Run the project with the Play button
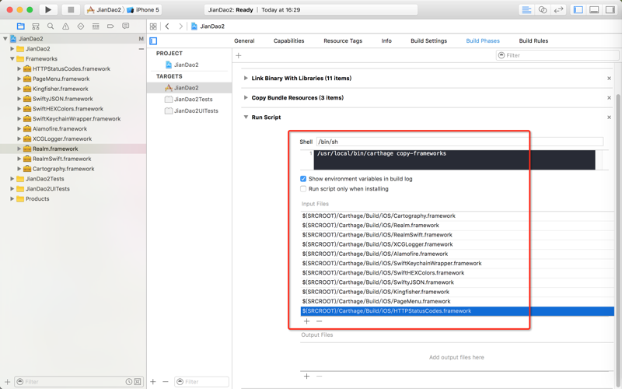 point(48,9)
